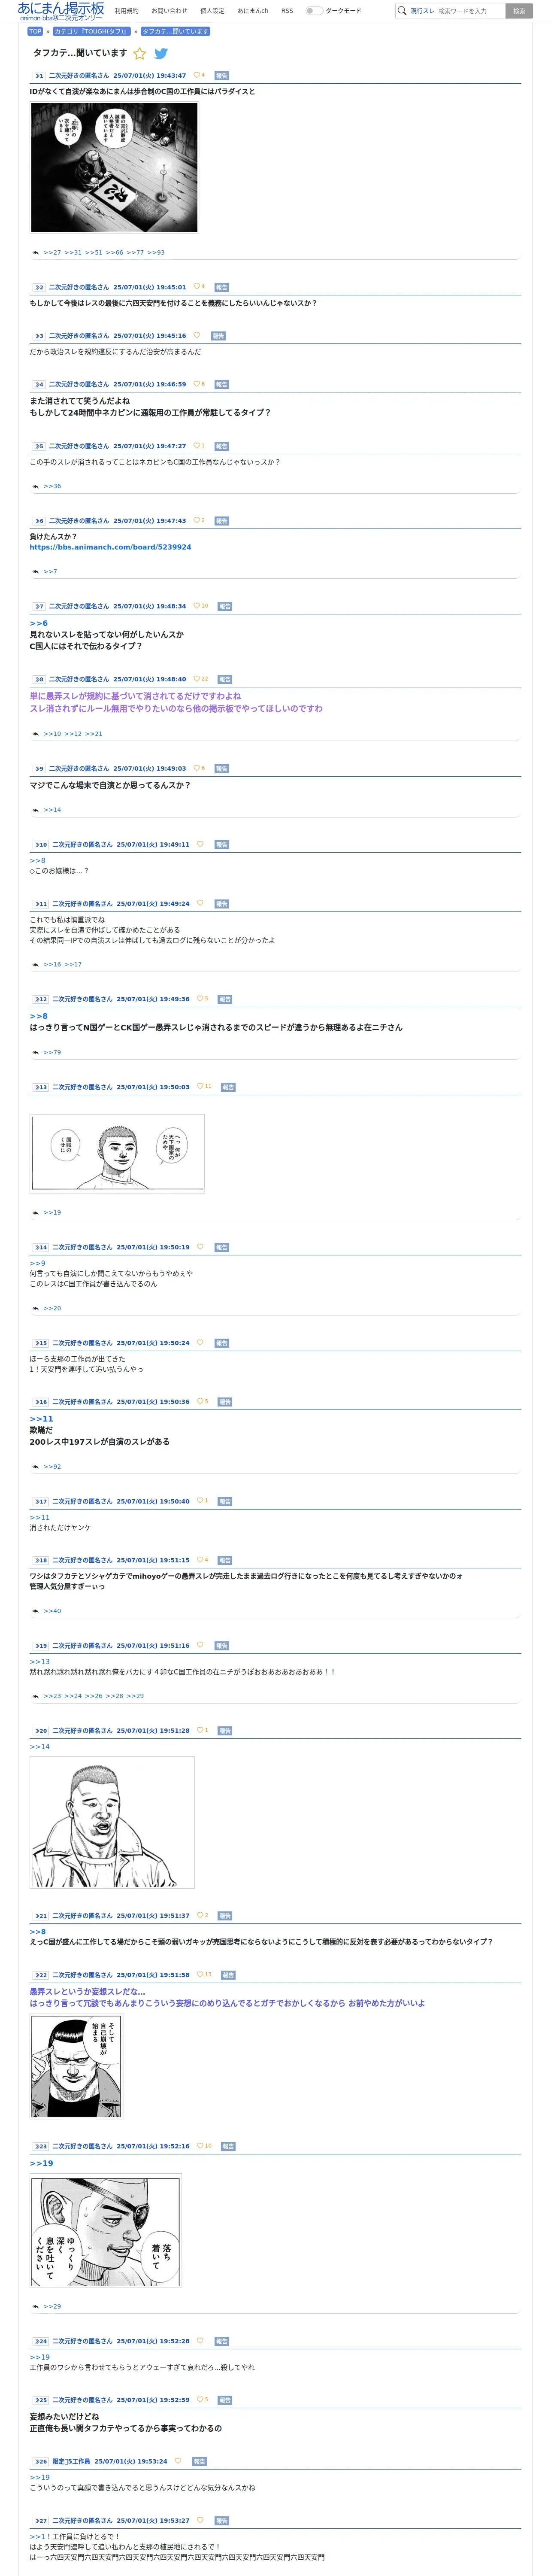Screen dimensions: 551x2576
Task: Go to TOP in the breadcrumb
Action: (35, 31)
